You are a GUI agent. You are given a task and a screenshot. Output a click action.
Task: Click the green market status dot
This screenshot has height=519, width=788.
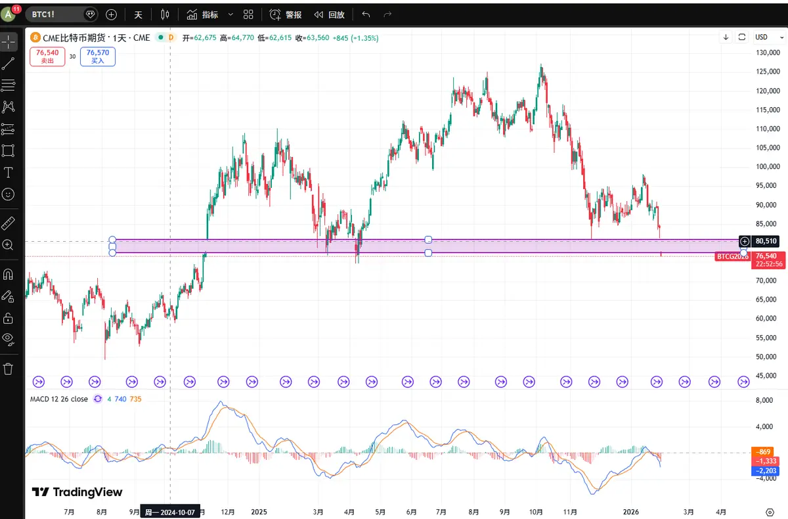[x=160, y=38]
